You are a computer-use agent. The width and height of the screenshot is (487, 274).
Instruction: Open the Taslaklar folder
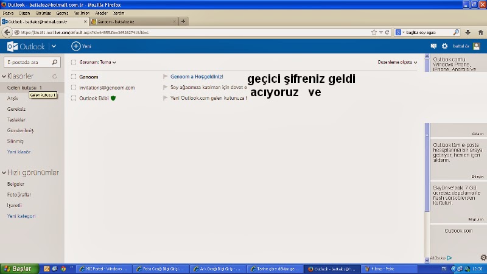(16, 119)
